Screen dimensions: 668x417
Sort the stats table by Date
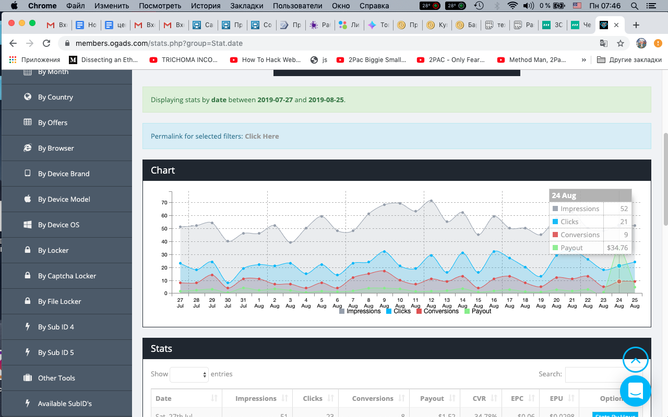coord(186,398)
